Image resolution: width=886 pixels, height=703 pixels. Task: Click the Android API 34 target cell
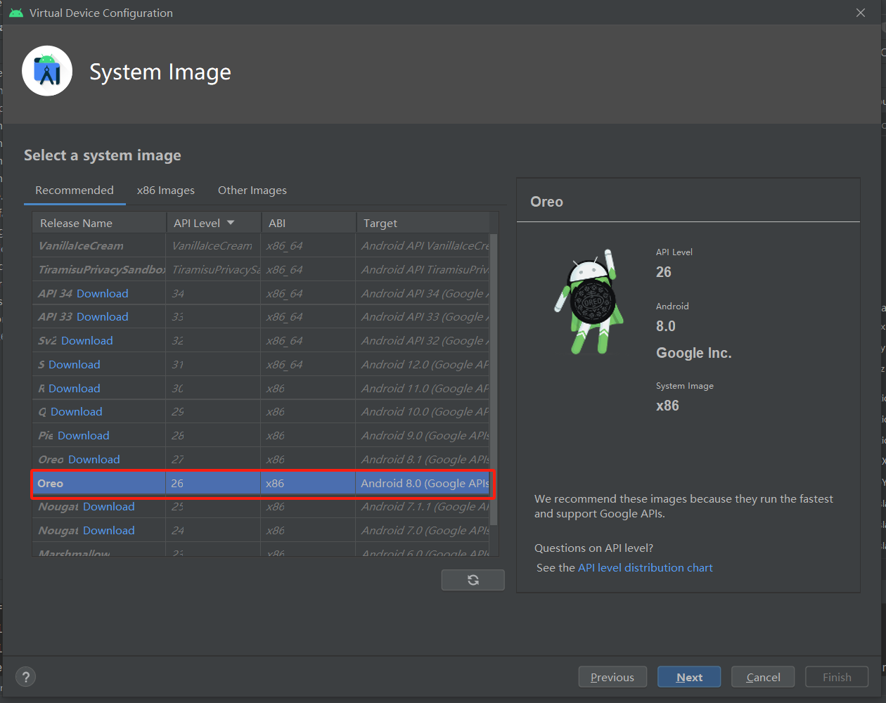[x=423, y=293]
